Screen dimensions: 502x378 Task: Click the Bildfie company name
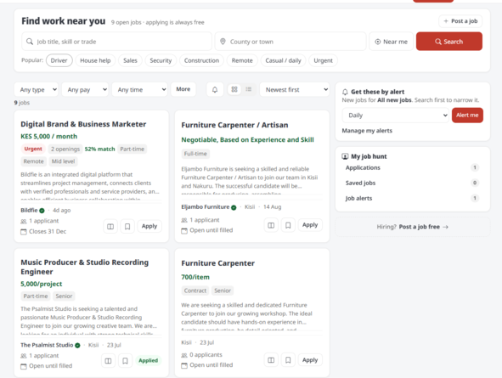click(29, 211)
